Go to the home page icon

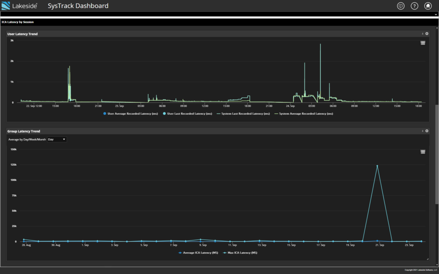428,6
